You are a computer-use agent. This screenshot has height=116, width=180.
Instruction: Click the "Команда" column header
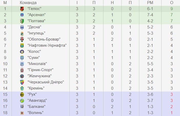(x=28, y=3)
